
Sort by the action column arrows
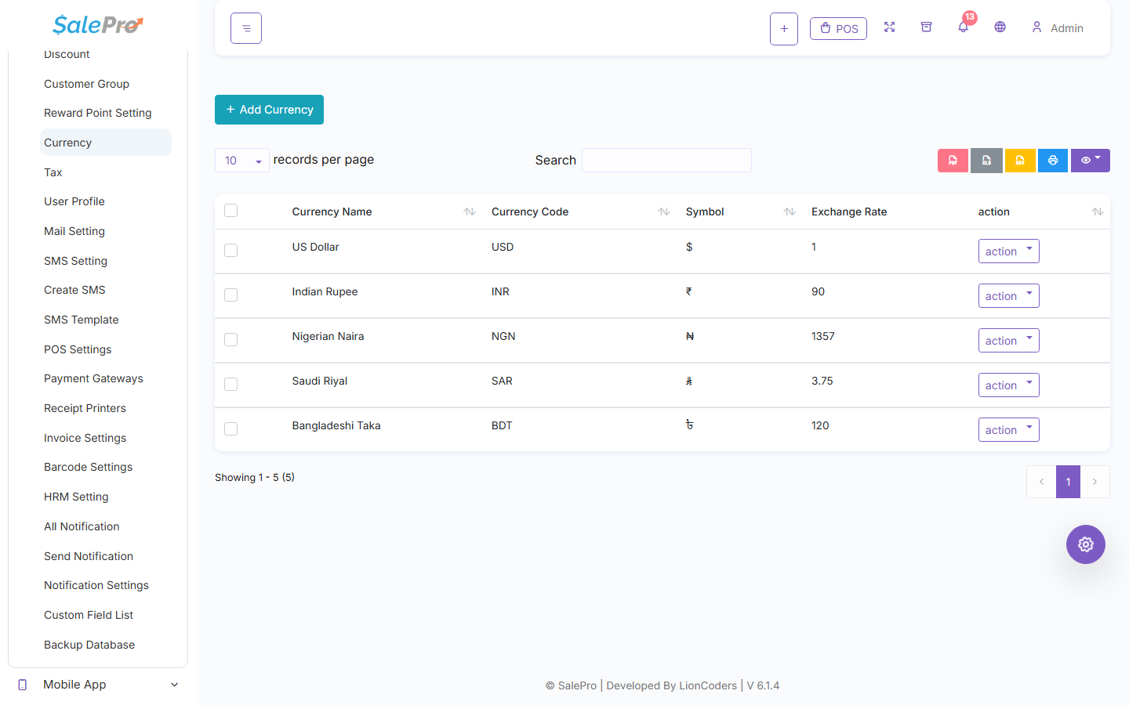[1098, 211]
